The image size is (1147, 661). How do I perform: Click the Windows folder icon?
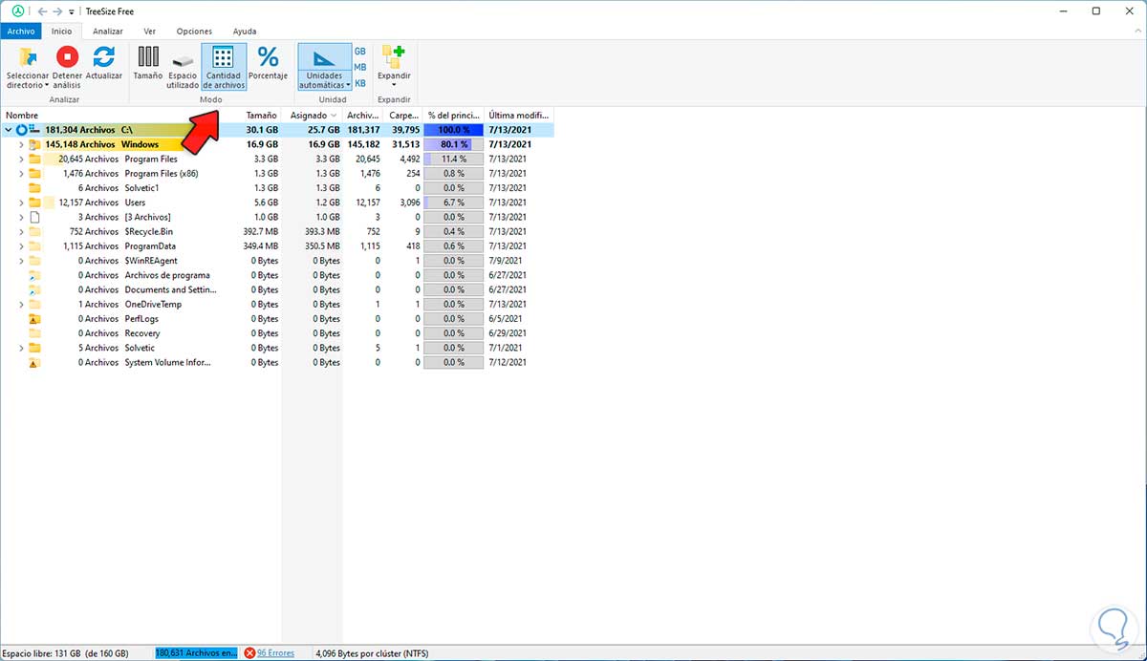coord(35,144)
